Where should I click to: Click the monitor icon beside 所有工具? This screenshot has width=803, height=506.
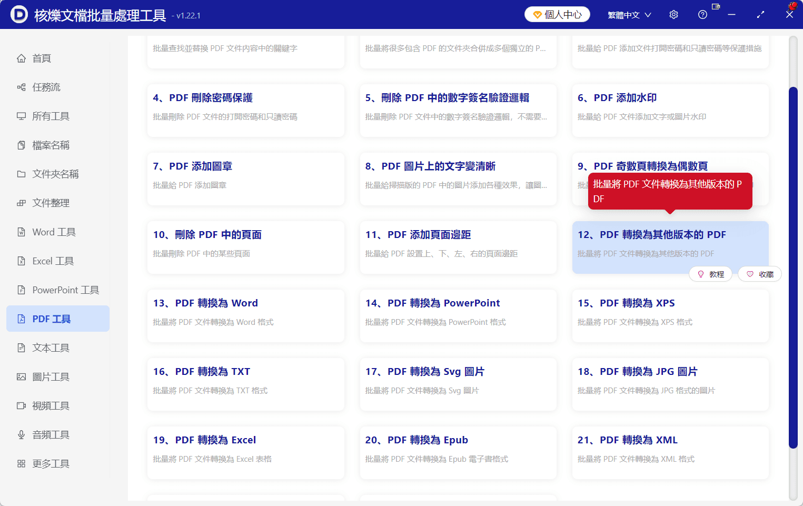click(x=21, y=116)
